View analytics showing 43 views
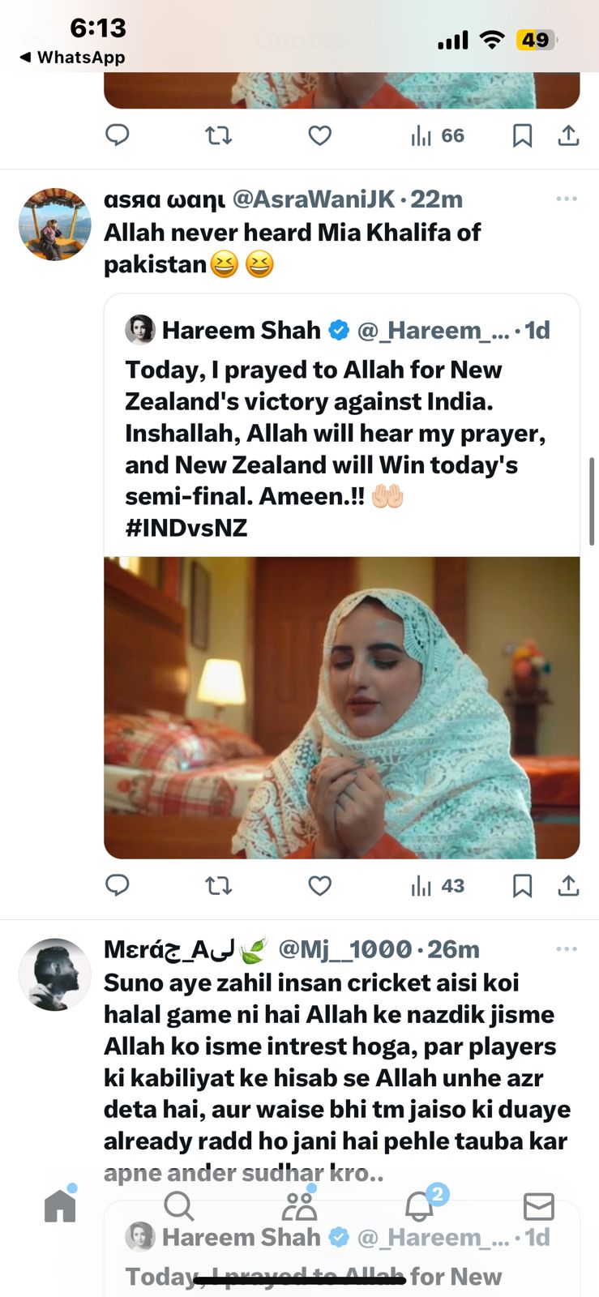 coord(438,885)
